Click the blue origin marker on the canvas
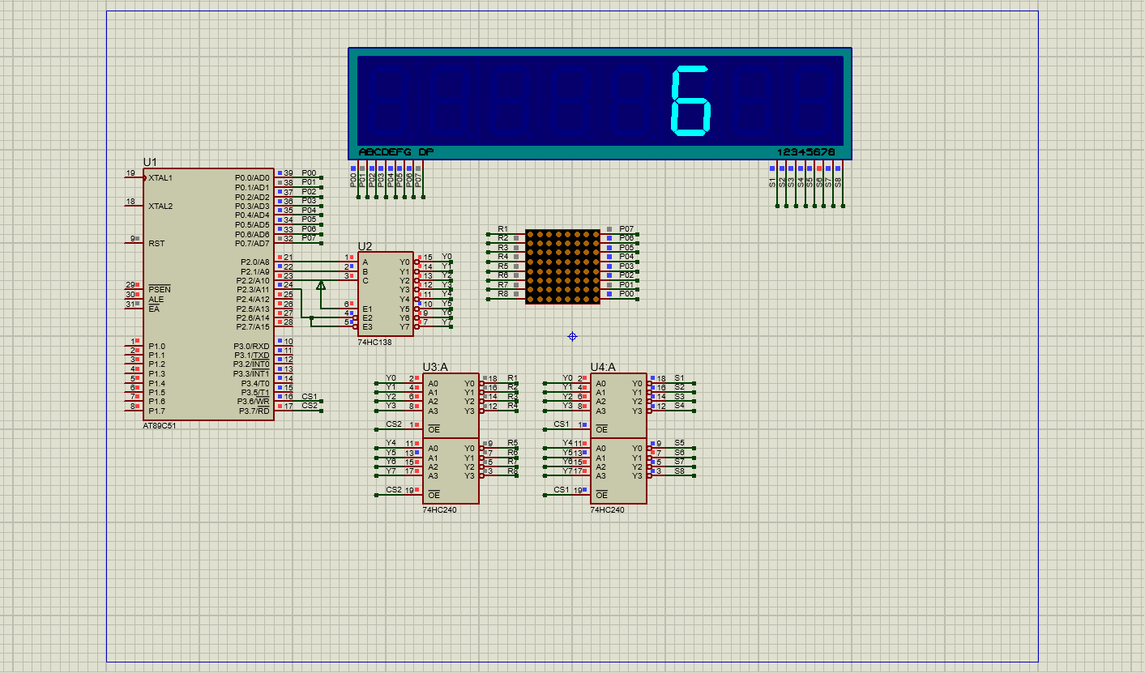Screen dimensions: 1145x673 click(572, 336)
